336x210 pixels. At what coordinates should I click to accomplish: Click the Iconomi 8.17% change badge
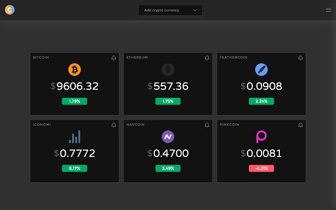click(x=75, y=169)
